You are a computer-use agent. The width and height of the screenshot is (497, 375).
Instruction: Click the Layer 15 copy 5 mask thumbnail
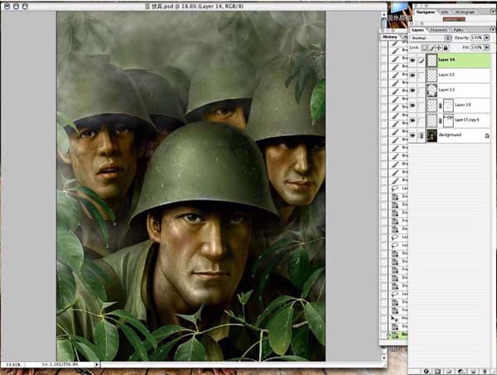[x=448, y=121]
